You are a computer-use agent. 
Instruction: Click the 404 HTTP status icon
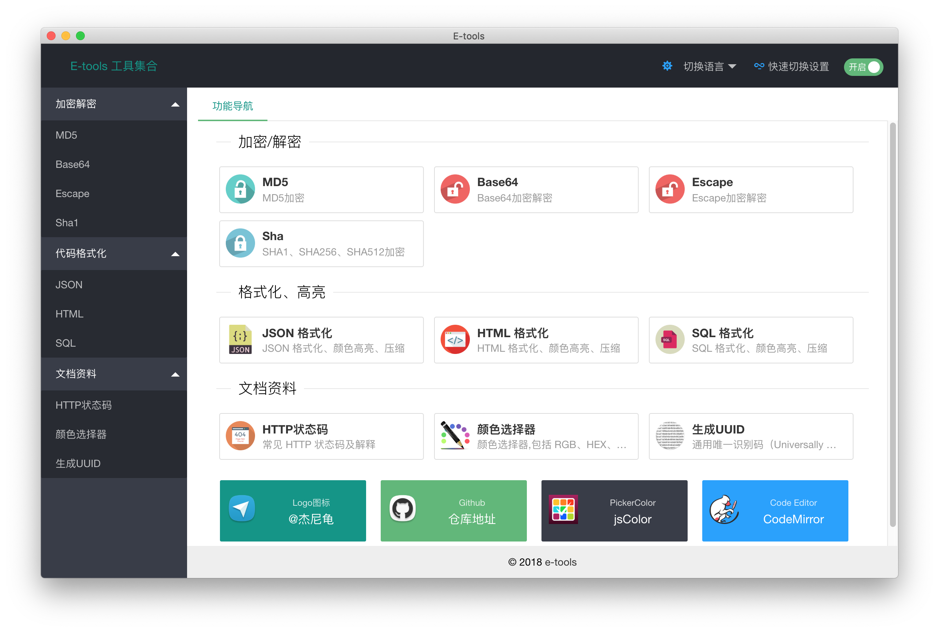click(240, 436)
